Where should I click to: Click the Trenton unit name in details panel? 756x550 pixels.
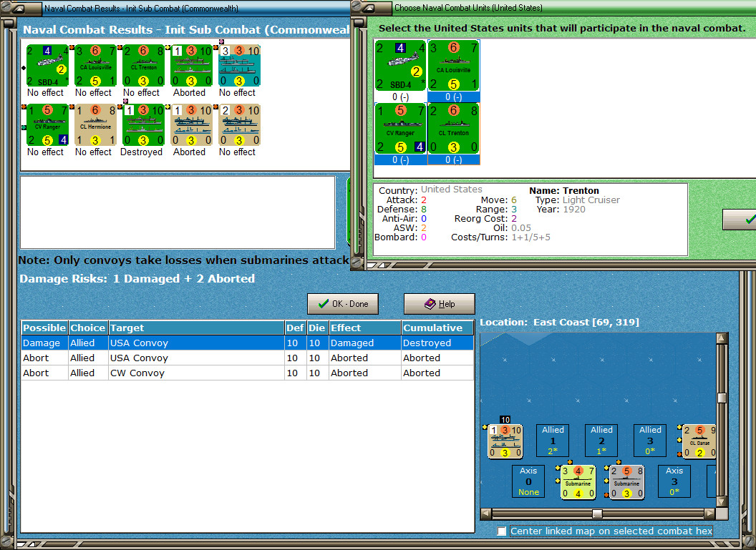[x=581, y=191]
